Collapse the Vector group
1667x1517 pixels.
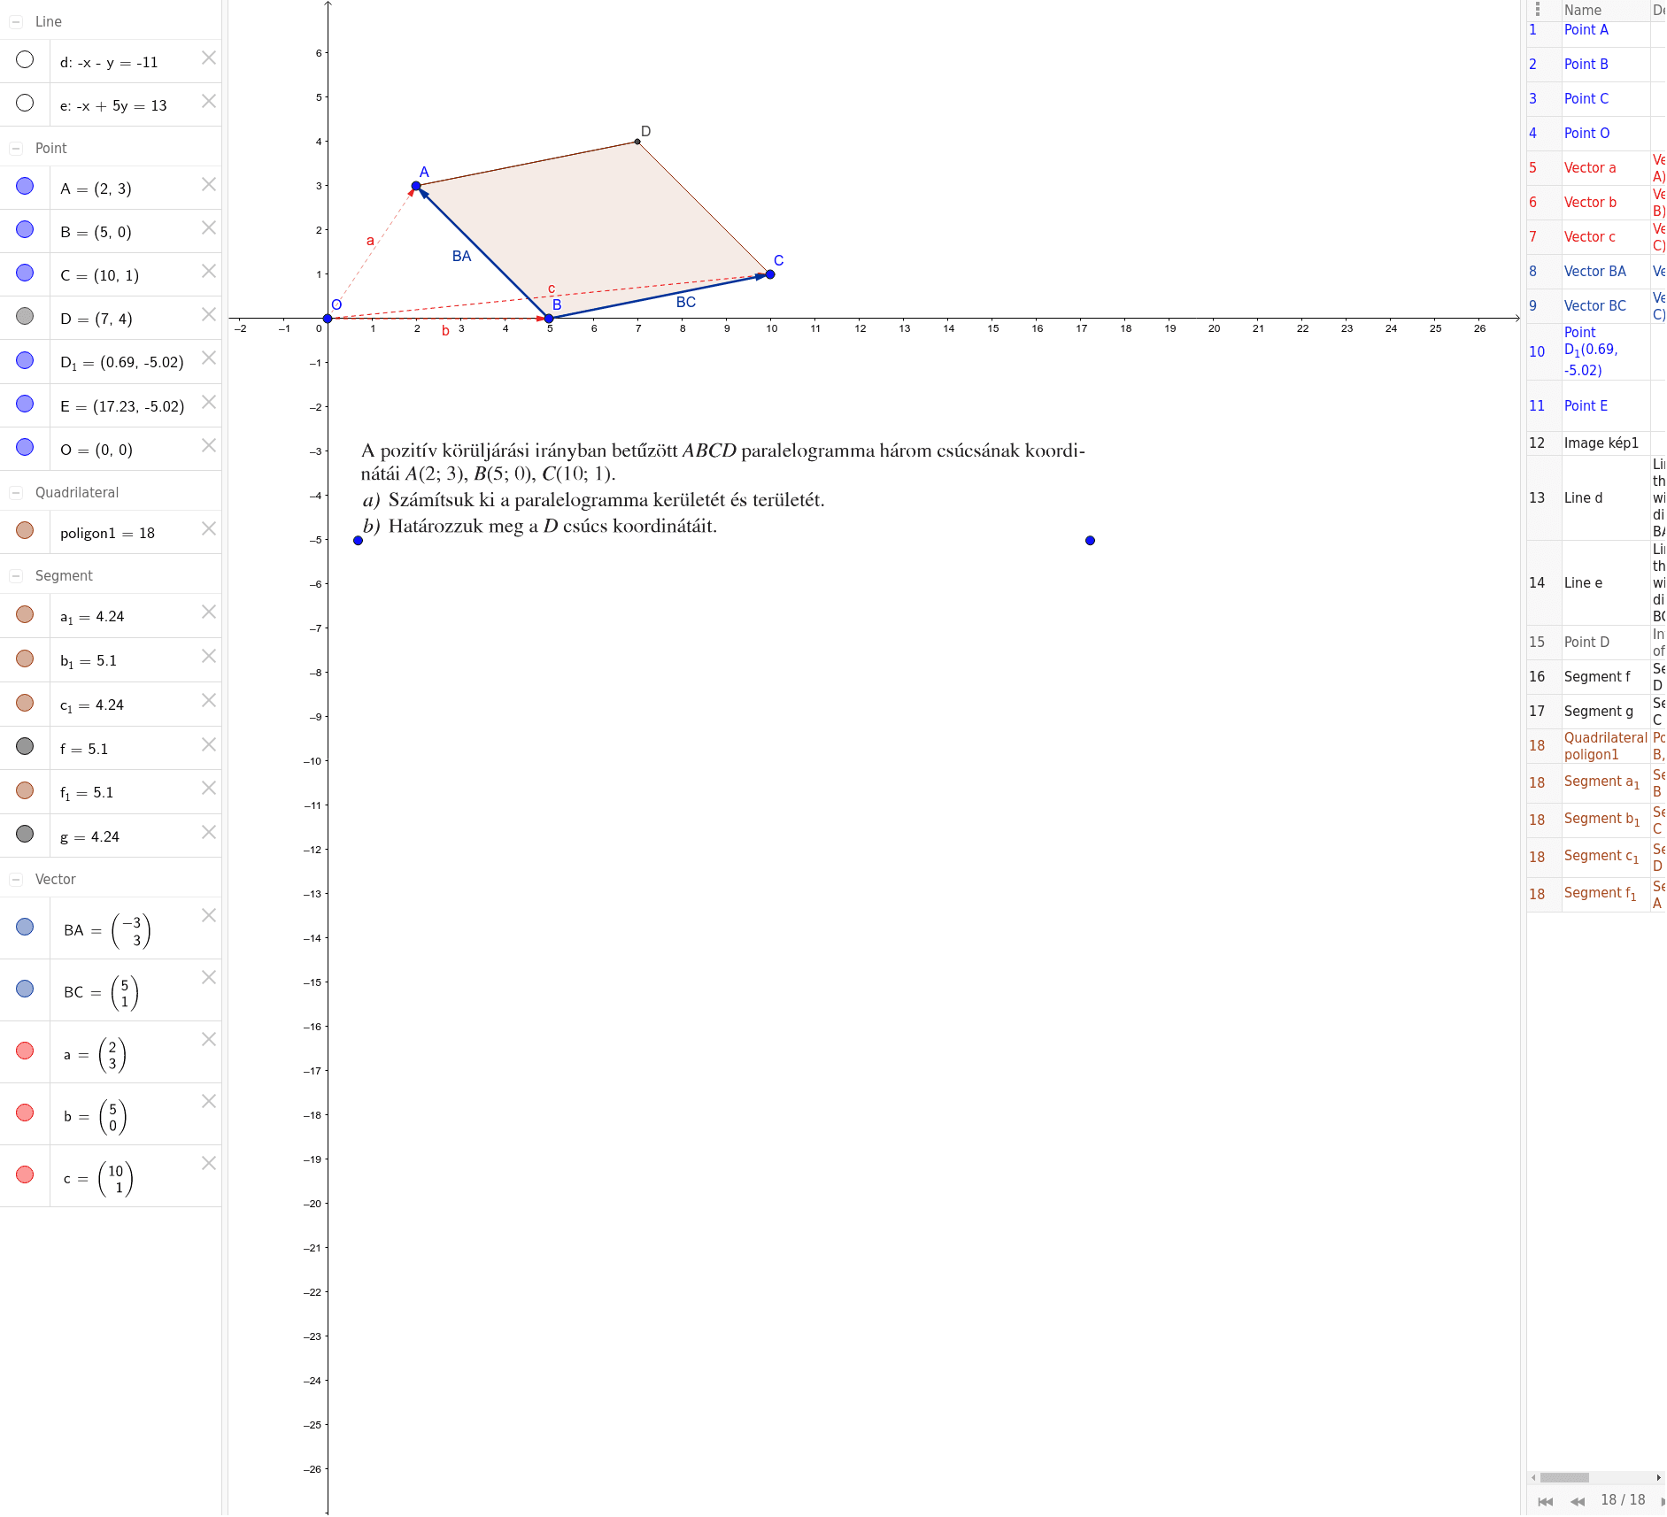tap(16, 880)
